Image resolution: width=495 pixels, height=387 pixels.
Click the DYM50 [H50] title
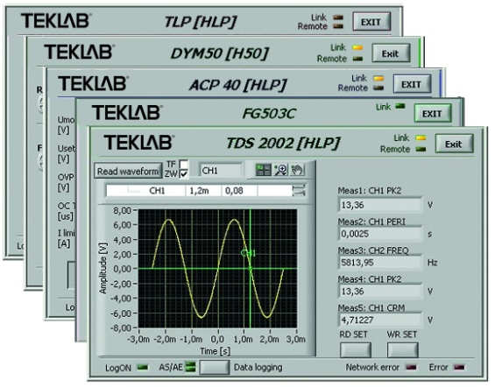pyautogui.click(x=219, y=53)
